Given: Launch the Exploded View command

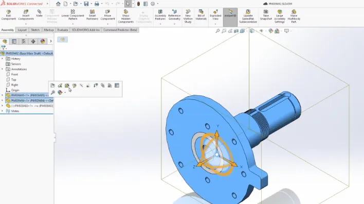Looking at the screenshot, I should tap(215, 15).
